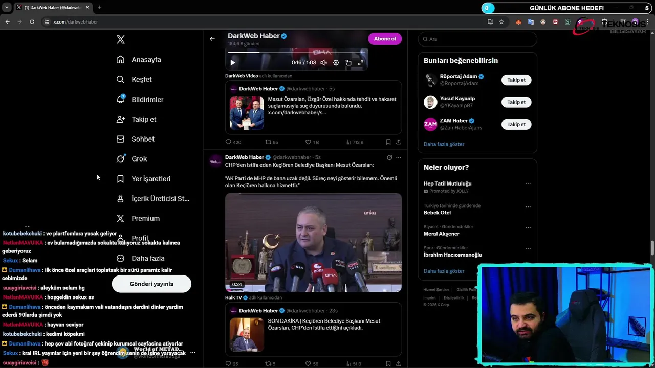Open Premium page
655x368 pixels.
(x=138, y=218)
